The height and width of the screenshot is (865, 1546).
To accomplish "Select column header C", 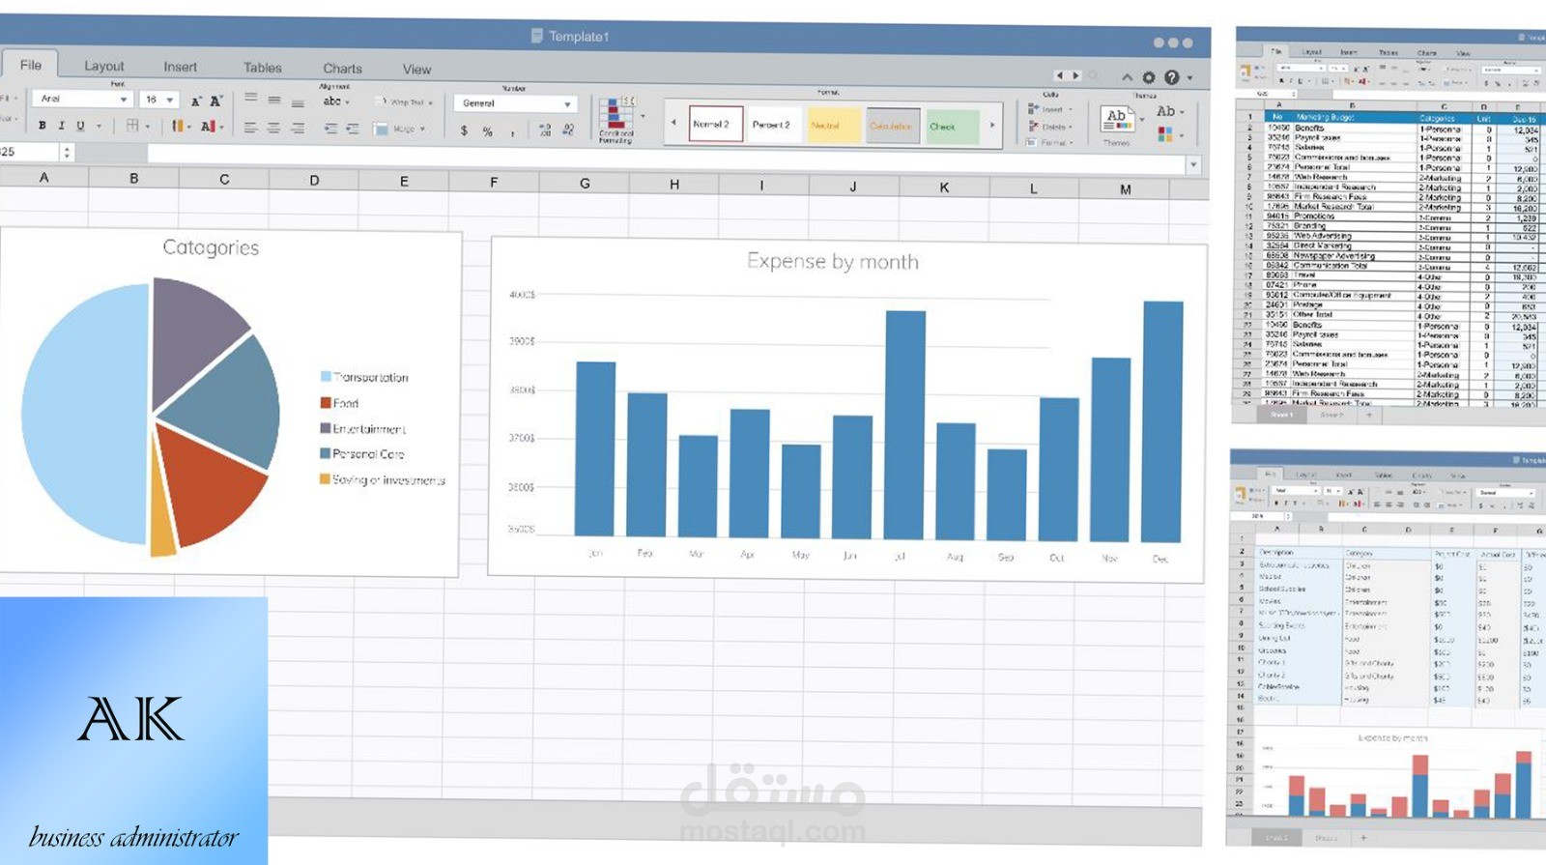I will tap(224, 179).
